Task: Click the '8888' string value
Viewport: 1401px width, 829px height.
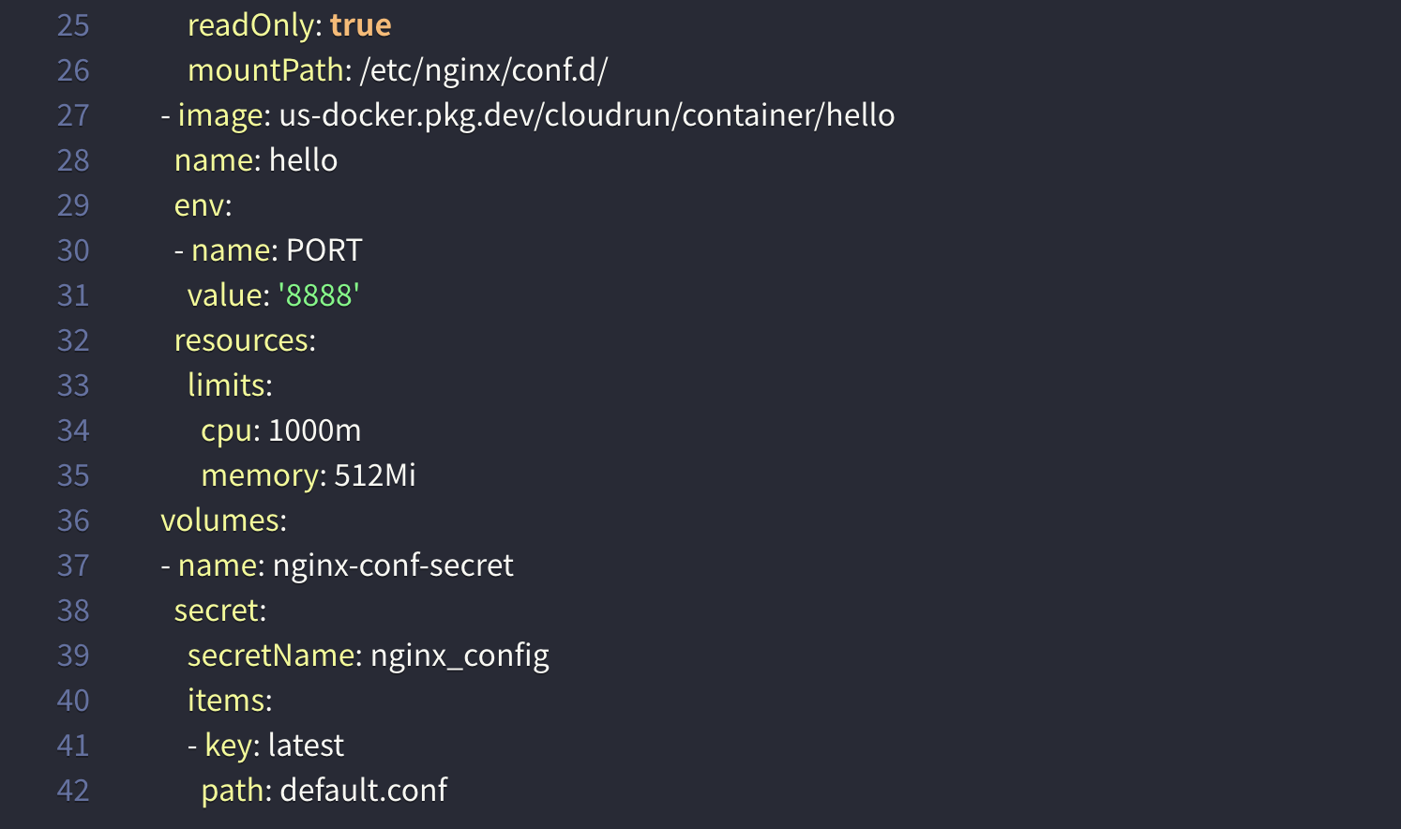Action: 319,295
